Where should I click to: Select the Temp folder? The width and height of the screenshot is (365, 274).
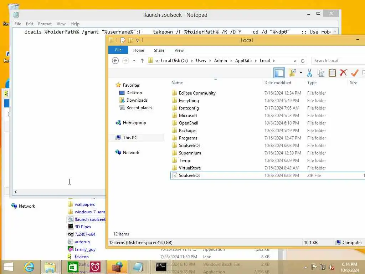point(184,160)
